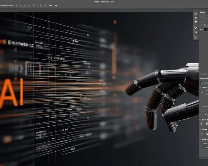Click the align vertical centers icon
Screen dimensions: 208x166
[x=37, y=6]
